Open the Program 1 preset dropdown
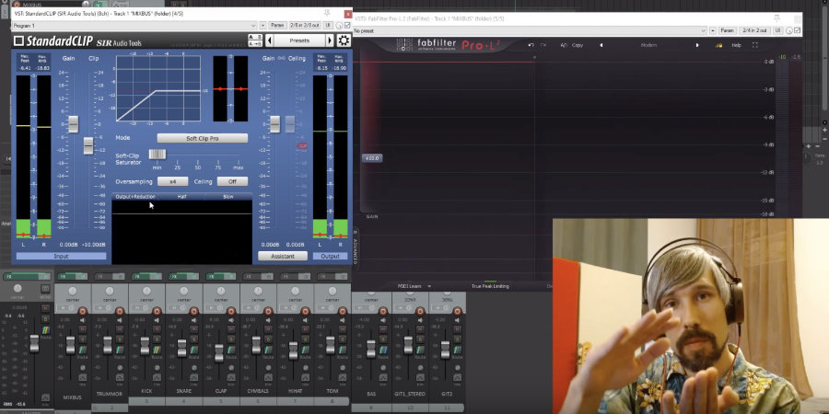This screenshot has width=829, height=414. tap(134, 26)
